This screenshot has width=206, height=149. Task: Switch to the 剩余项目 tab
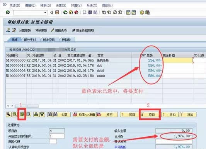(x=49, y=40)
